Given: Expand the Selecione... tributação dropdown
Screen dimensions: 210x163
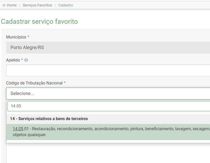Looking at the screenshot, I should coord(108,93).
